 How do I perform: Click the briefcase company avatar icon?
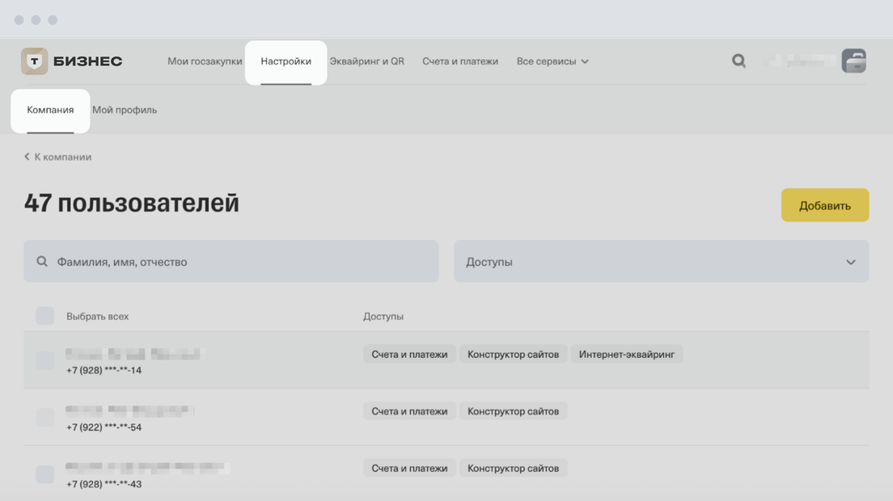853,61
